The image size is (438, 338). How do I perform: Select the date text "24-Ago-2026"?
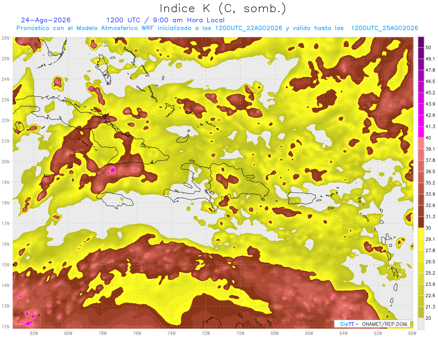tap(46, 20)
